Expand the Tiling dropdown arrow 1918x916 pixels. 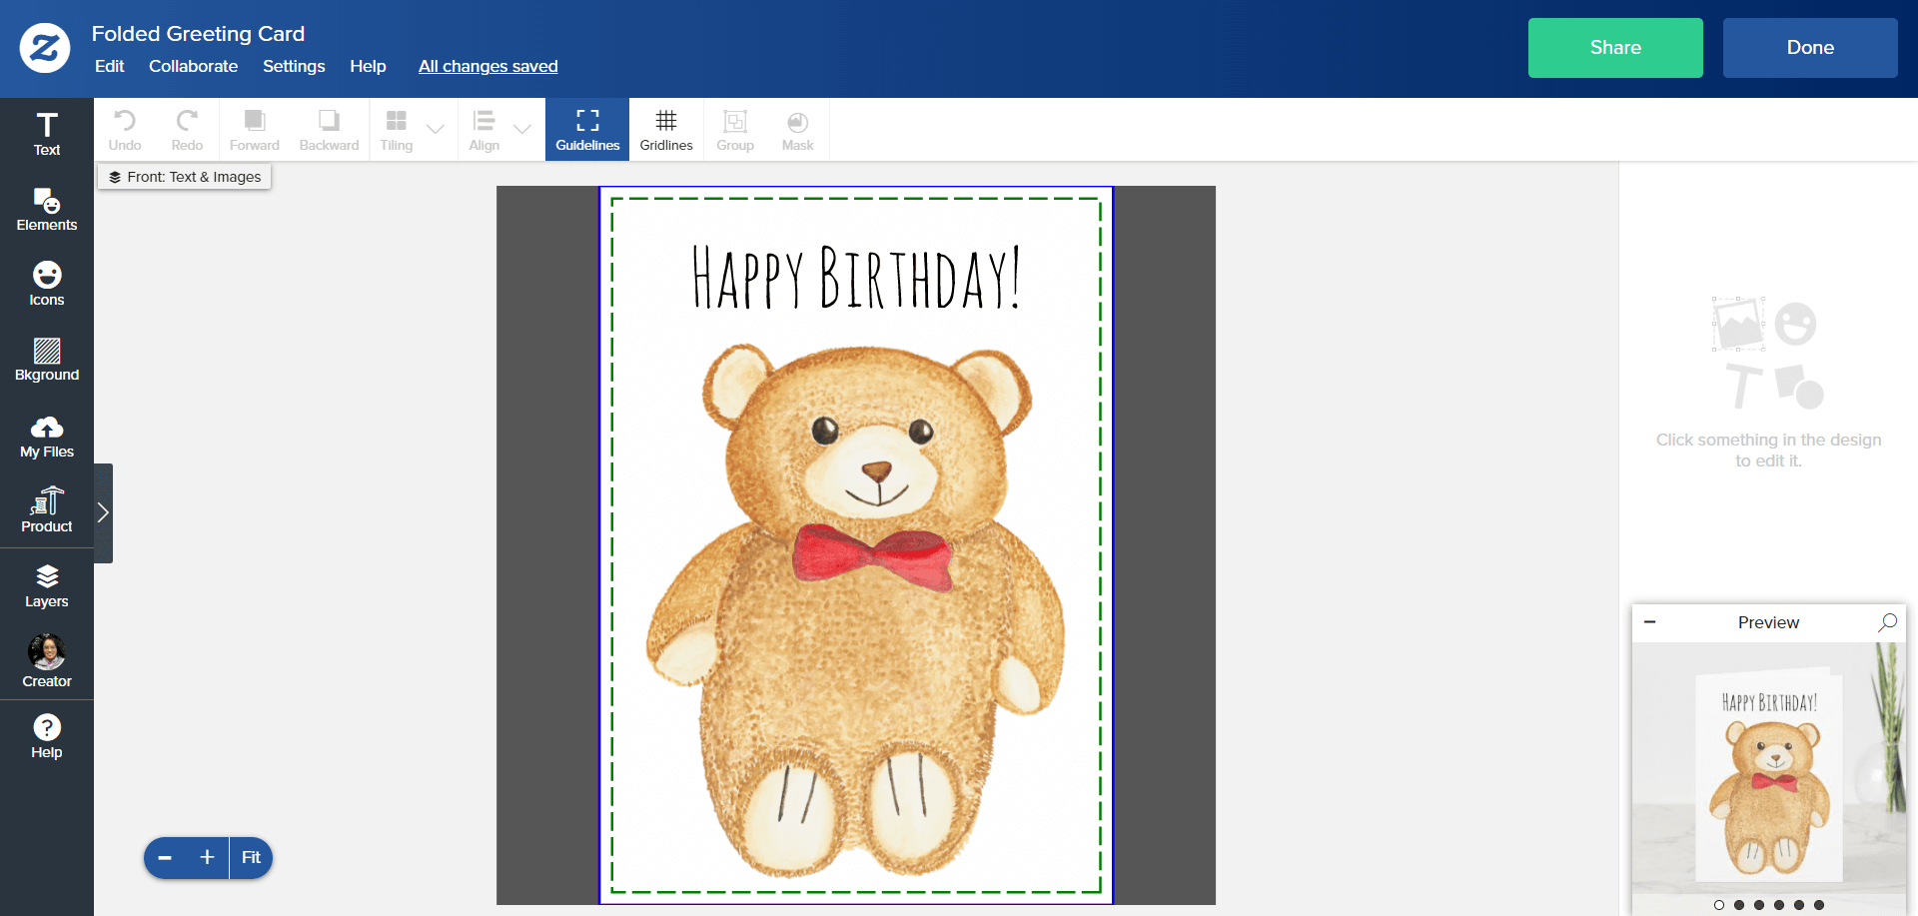pyautogui.click(x=436, y=129)
